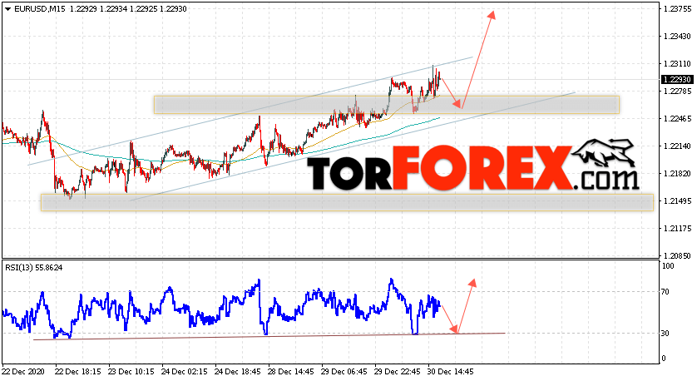Click the 28 Dec 14:45 time label

[x=291, y=371]
